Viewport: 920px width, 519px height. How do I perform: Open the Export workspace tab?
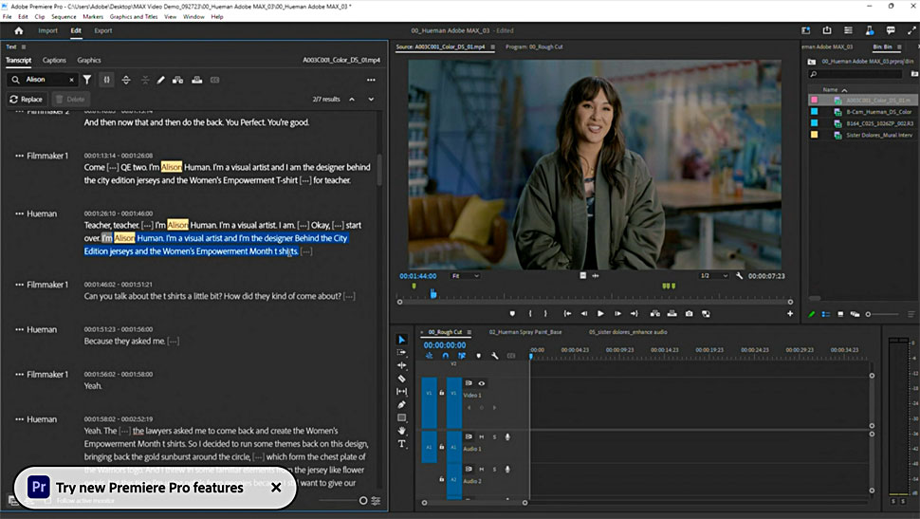coord(102,30)
